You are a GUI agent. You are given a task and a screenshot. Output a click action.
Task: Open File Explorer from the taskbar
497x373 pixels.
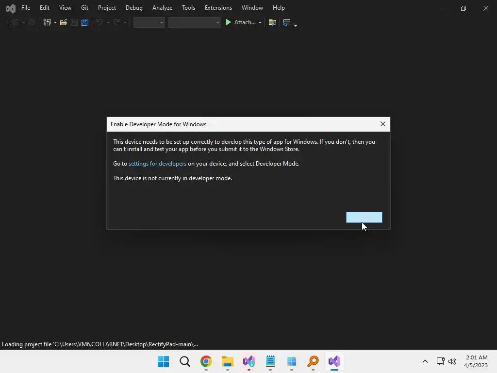228,361
